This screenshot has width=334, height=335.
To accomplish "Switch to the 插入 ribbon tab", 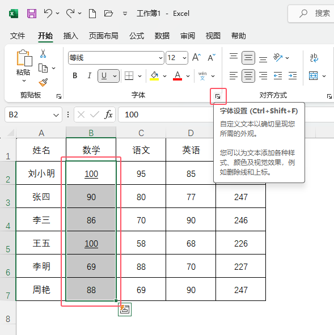I will pyautogui.click(x=71, y=36).
